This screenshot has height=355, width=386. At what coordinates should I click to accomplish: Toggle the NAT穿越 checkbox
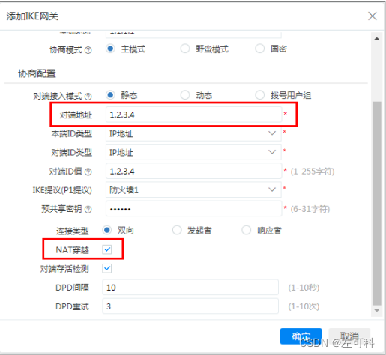click(x=107, y=249)
